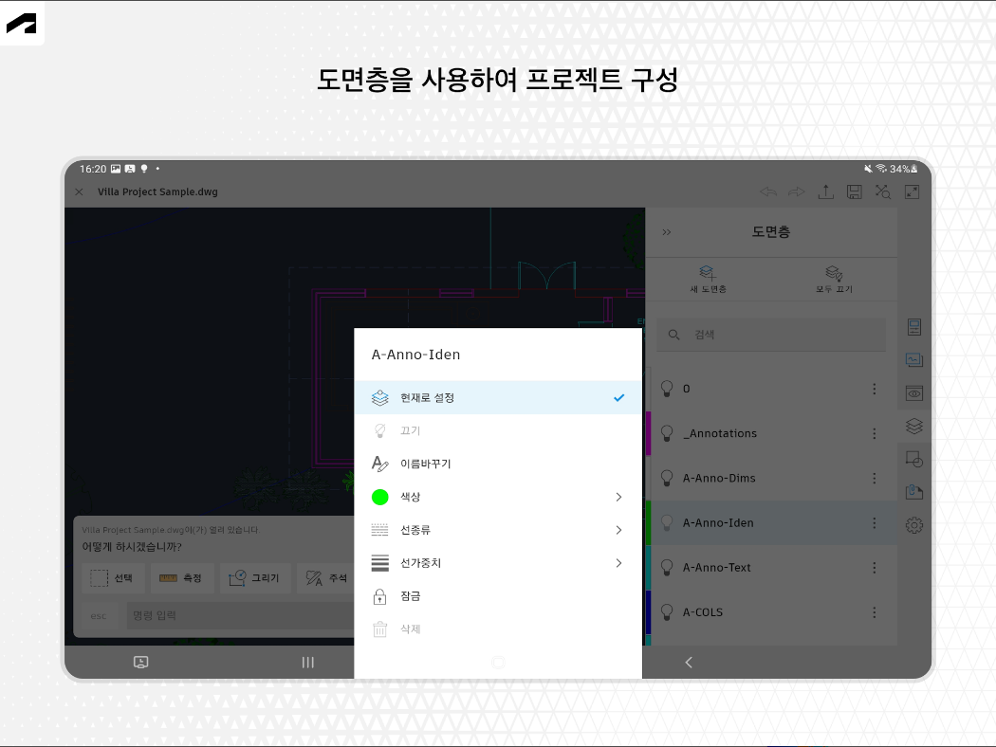
Task: Click the 새 도면층 button to create a layer
Action: click(x=708, y=278)
